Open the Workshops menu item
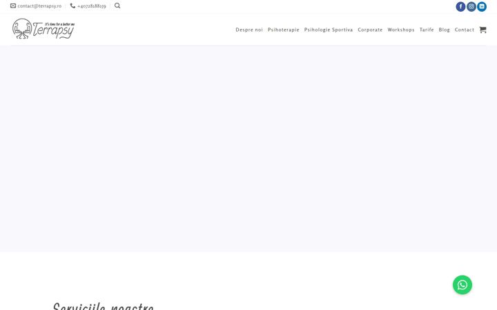497x310 pixels. coord(400,30)
